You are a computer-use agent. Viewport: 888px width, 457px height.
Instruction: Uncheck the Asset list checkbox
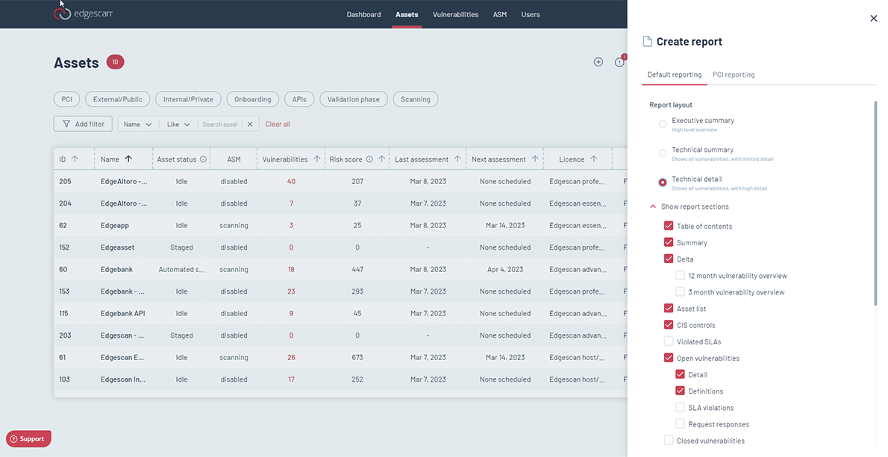pyautogui.click(x=669, y=308)
